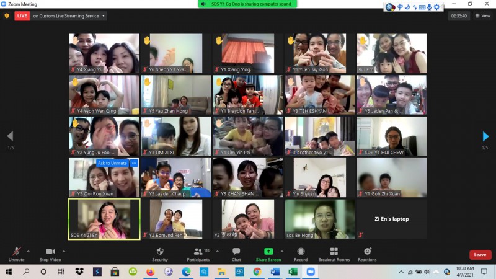Expand audio options arrow beside Unmute
This screenshot has width=496, height=279.
[x=29, y=251]
